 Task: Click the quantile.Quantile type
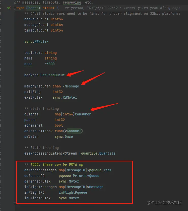coord(97,153)
